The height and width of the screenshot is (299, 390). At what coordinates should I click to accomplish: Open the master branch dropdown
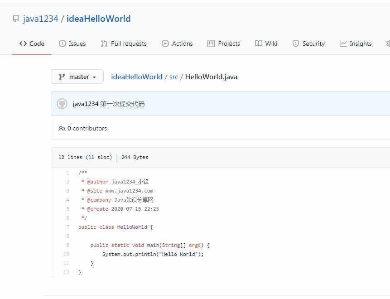coord(77,77)
